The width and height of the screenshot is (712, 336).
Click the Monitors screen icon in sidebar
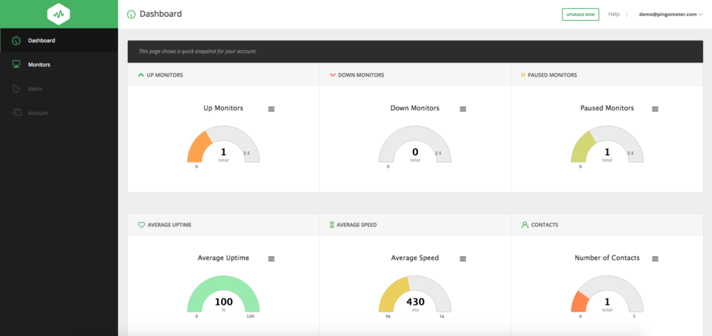tap(17, 65)
